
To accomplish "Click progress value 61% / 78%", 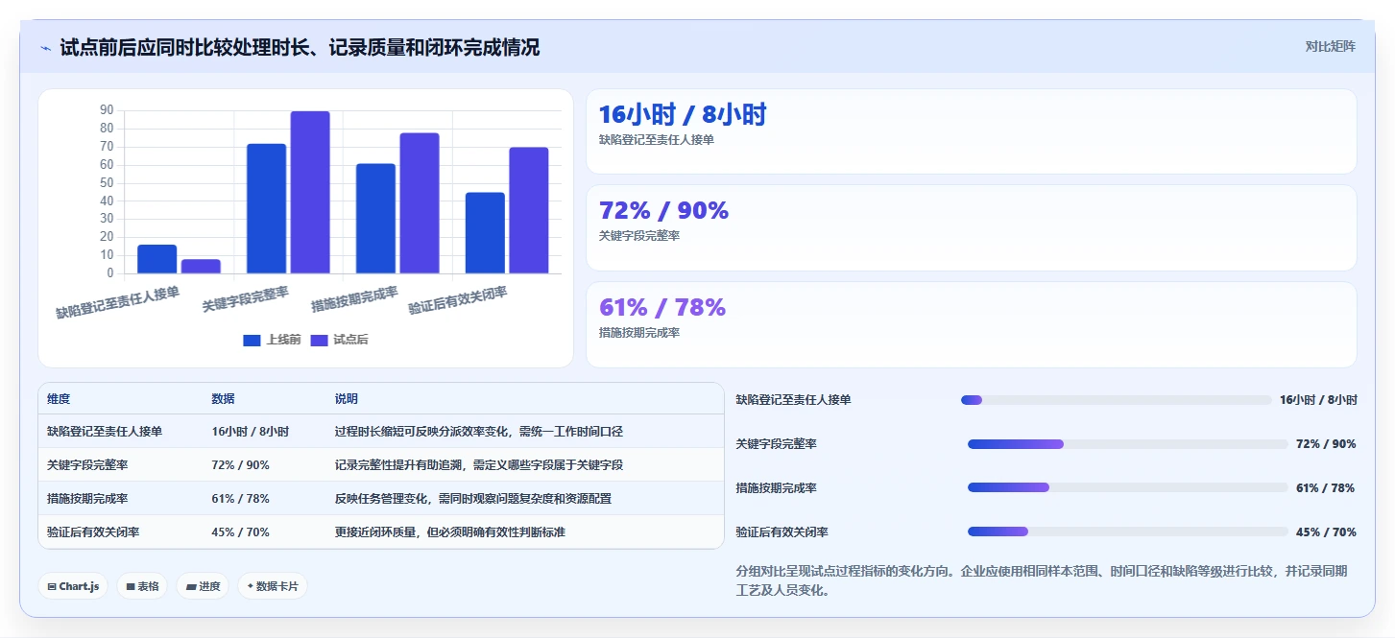I will click(1326, 488).
